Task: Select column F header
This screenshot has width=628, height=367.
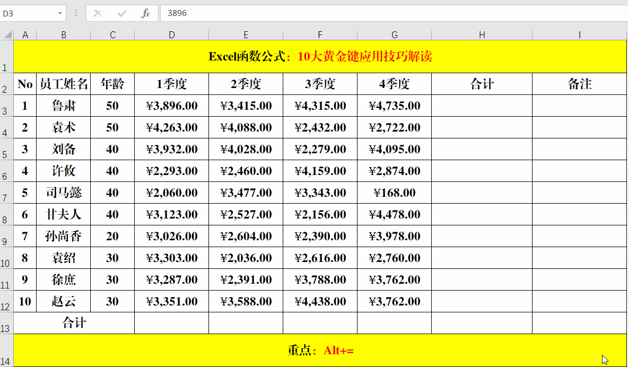Action: click(320, 35)
